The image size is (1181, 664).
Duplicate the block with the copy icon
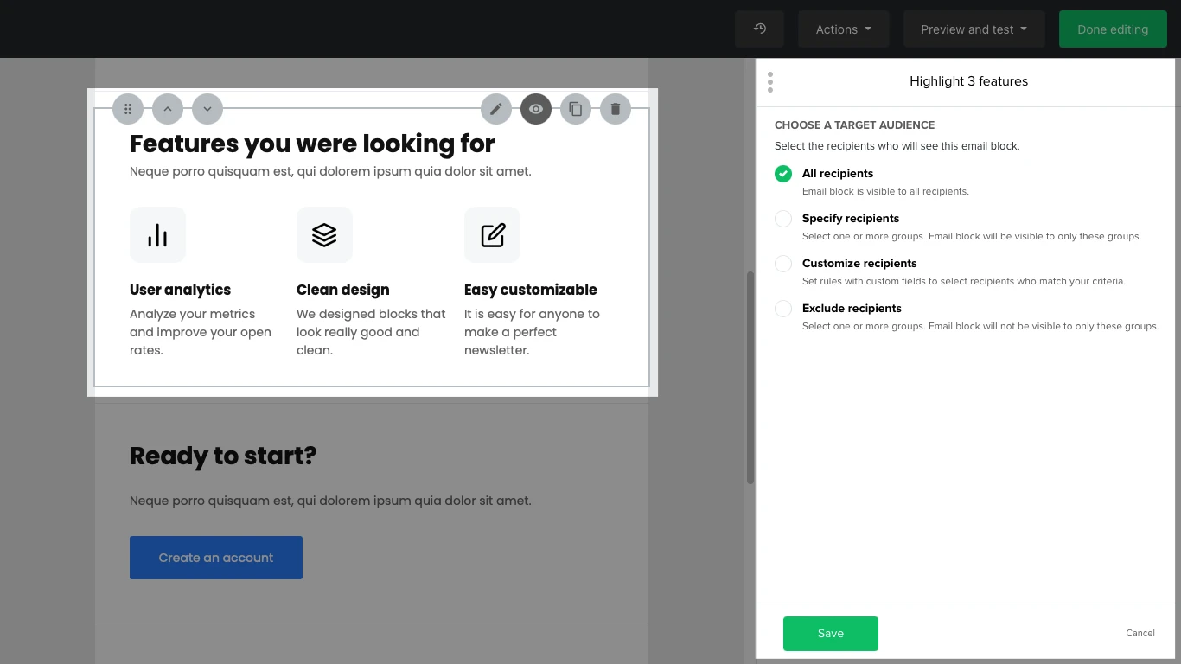coord(576,109)
